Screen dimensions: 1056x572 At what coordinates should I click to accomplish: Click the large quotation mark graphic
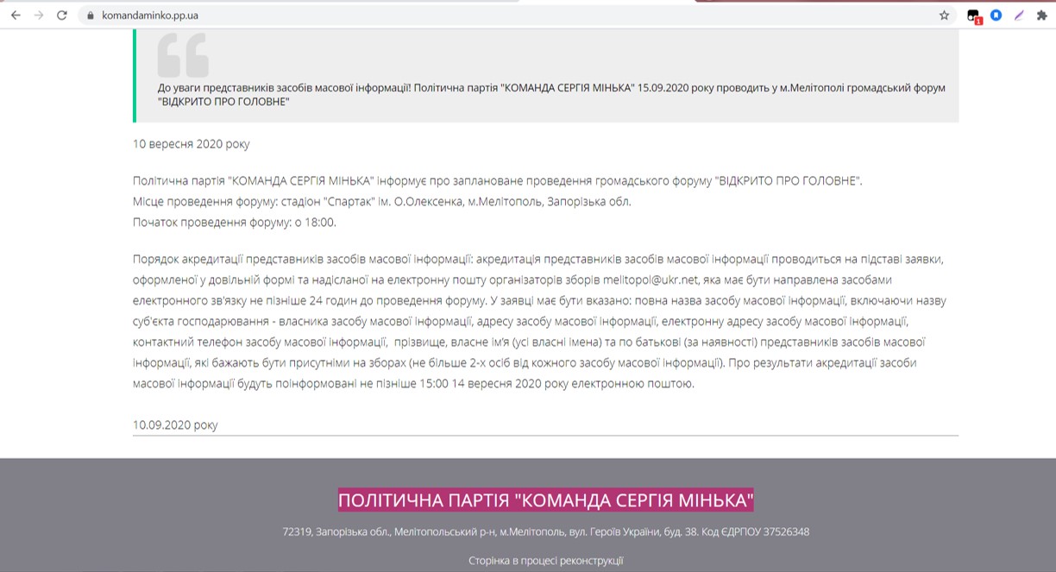point(183,55)
